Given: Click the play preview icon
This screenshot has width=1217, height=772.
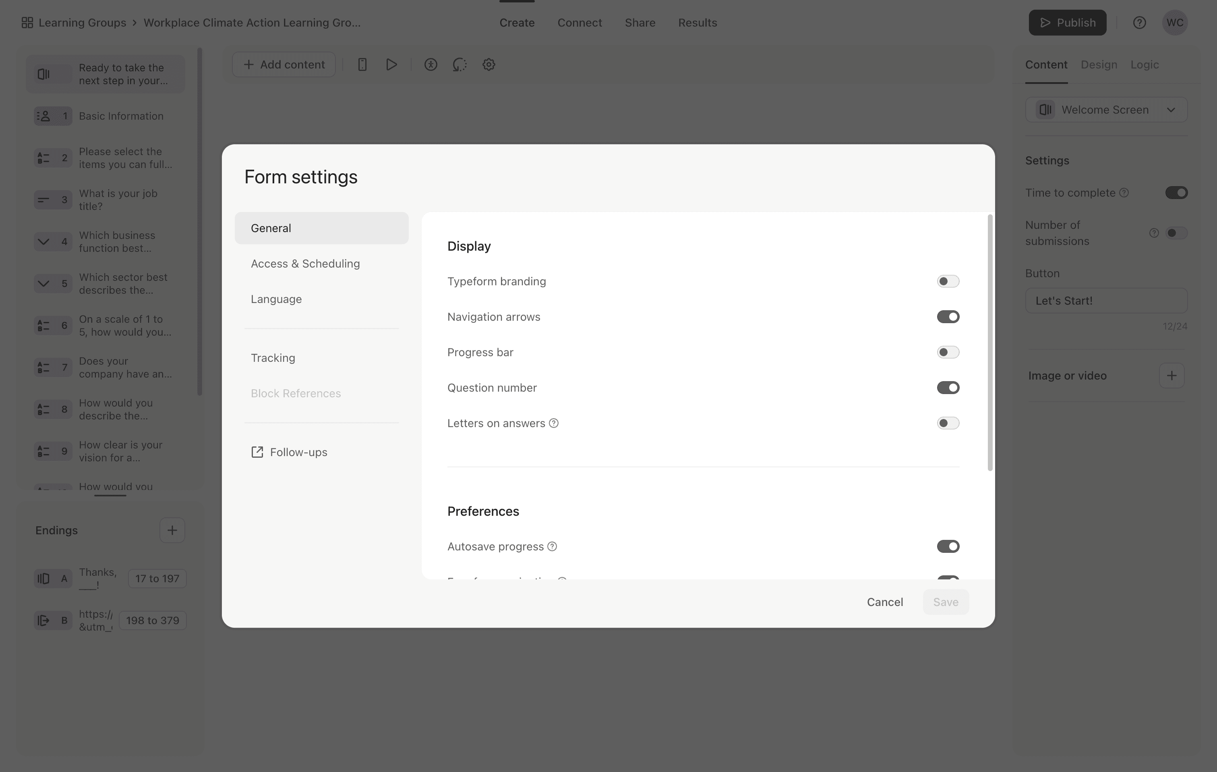Looking at the screenshot, I should [391, 65].
